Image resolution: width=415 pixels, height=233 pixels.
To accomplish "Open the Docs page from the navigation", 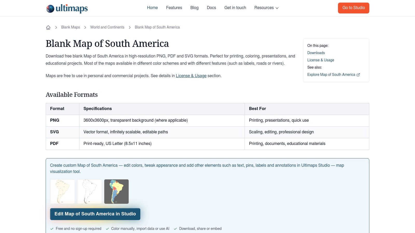I will 211,8.
